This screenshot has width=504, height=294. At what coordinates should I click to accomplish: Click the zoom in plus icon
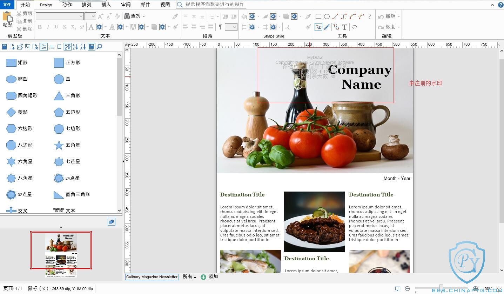pos(475,289)
